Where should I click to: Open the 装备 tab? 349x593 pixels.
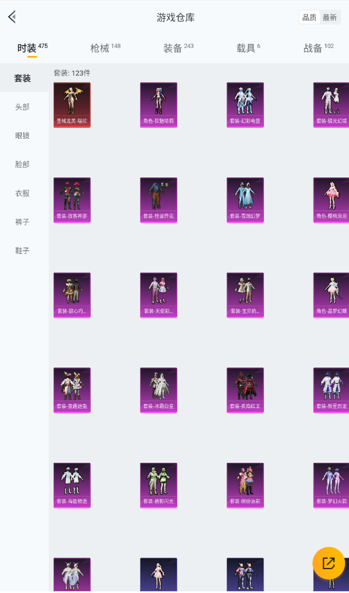(178, 48)
